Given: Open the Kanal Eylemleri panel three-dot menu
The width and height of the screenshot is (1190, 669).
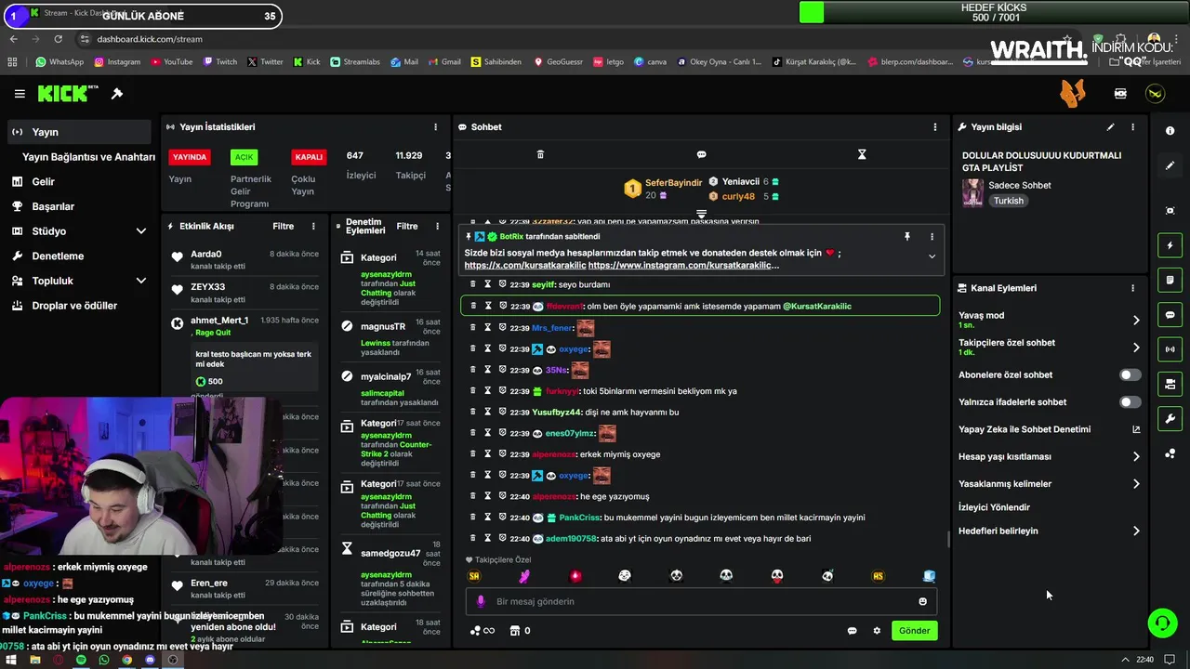Looking at the screenshot, I should click(1132, 288).
